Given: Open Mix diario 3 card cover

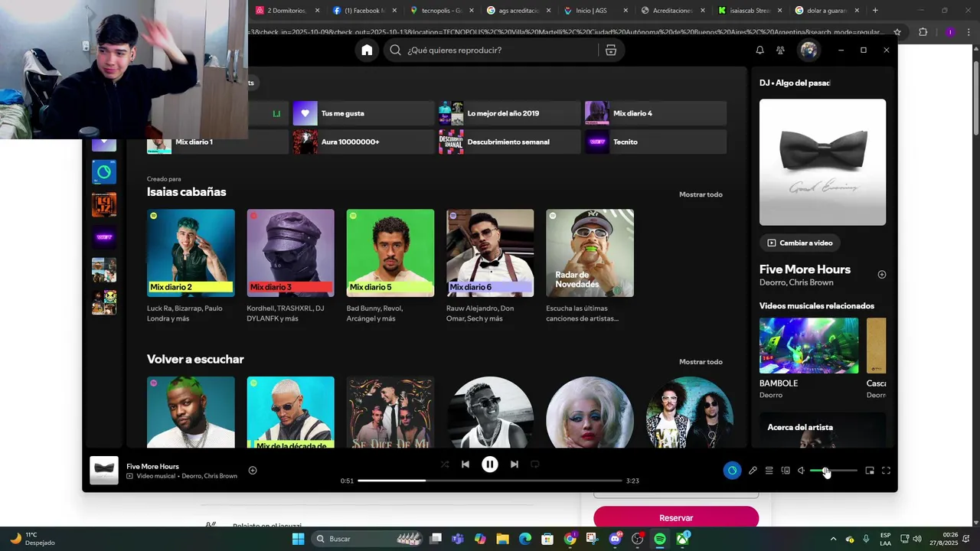Looking at the screenshot, I should tap(290, 253).
